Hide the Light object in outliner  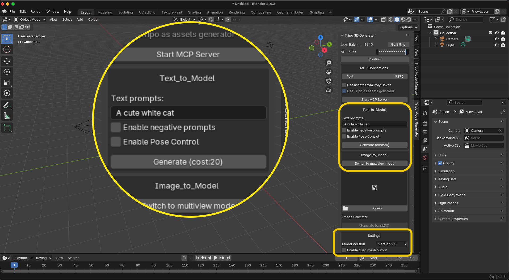point(497,45)
